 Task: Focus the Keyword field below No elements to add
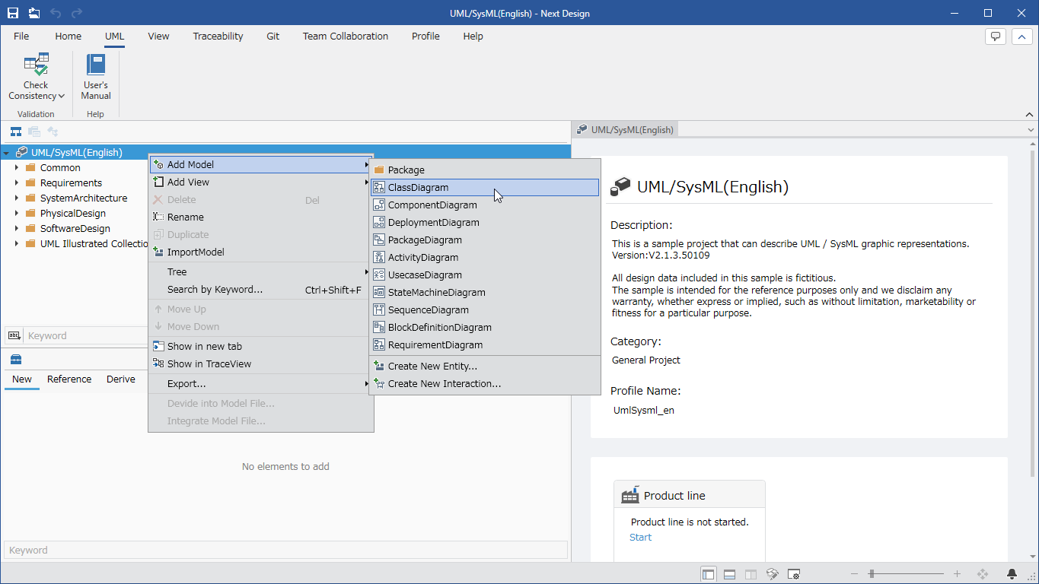pyautogui.click(x=285, y=550)
